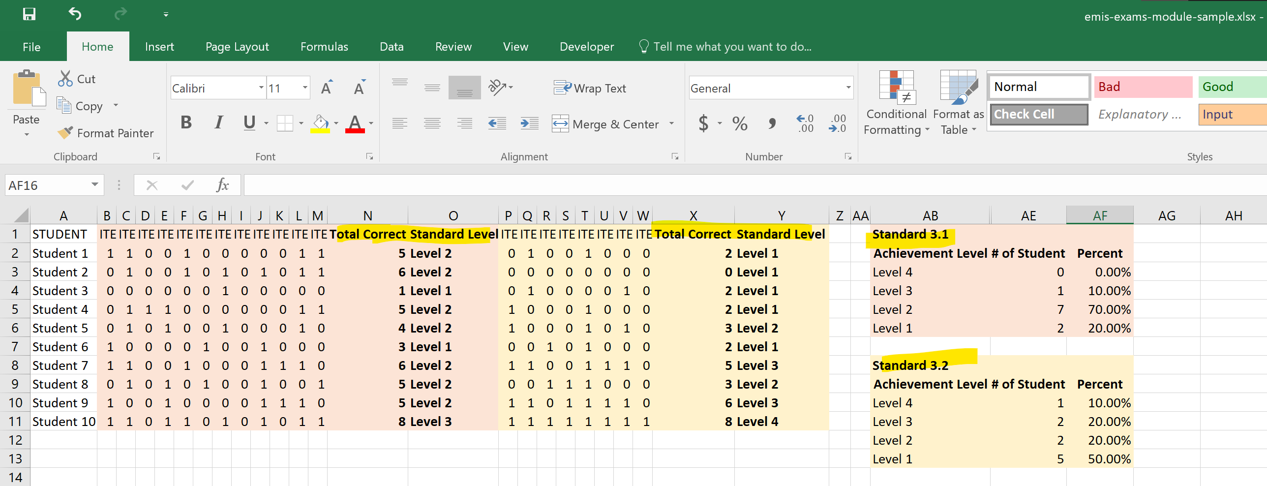
Task: Switch to the Formulas tab
Action: pyautogui.click(x=324, y=47)
